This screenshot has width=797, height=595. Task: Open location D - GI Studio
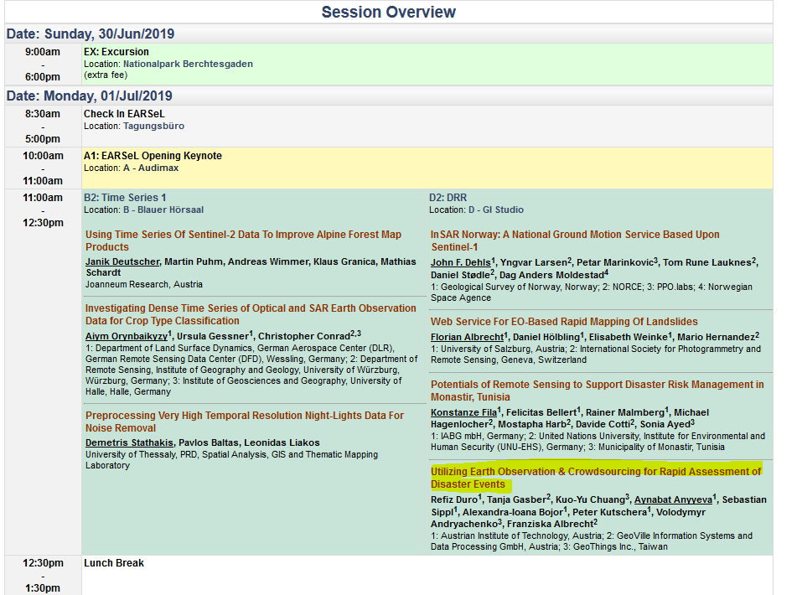coord(496,210)
